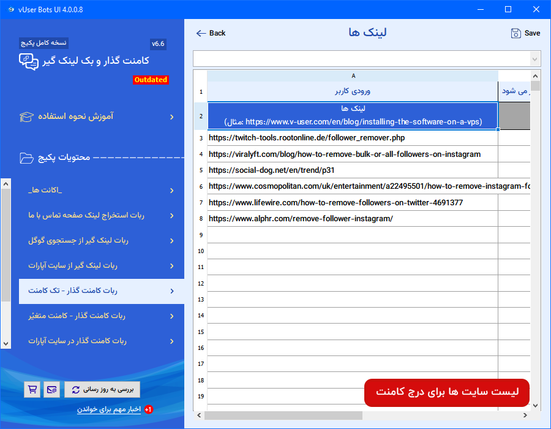This screenshot has width=551, height=429.
Task: Select the twitch-tools.rootonline.de link cell
Action: pos(353,138)
